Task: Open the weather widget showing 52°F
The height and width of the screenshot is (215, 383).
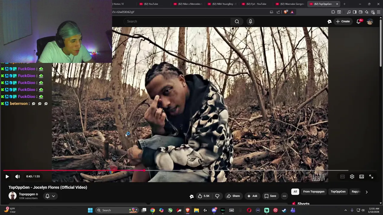Action: pyautogui.click(x=10, y=210)
